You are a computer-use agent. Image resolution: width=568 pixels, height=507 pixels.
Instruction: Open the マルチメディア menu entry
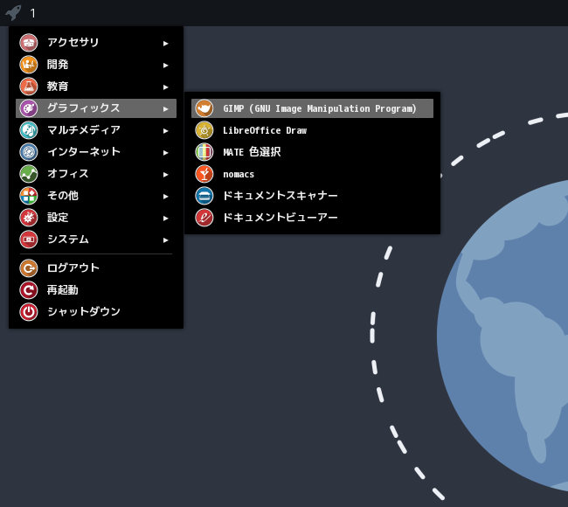pos(96,130)
